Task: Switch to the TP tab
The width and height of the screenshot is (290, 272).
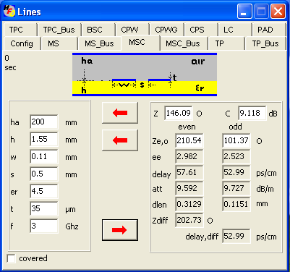Action: (226, 43)
